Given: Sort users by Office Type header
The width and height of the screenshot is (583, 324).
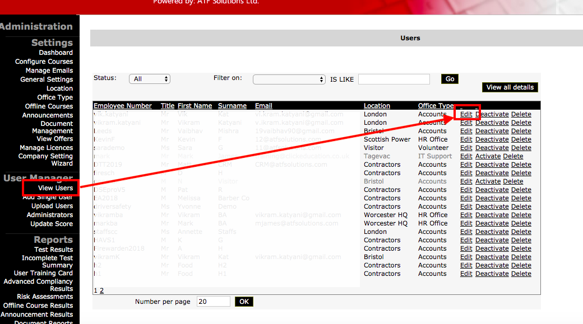Looking at the screenshot, I should click(x=436, y=106).
